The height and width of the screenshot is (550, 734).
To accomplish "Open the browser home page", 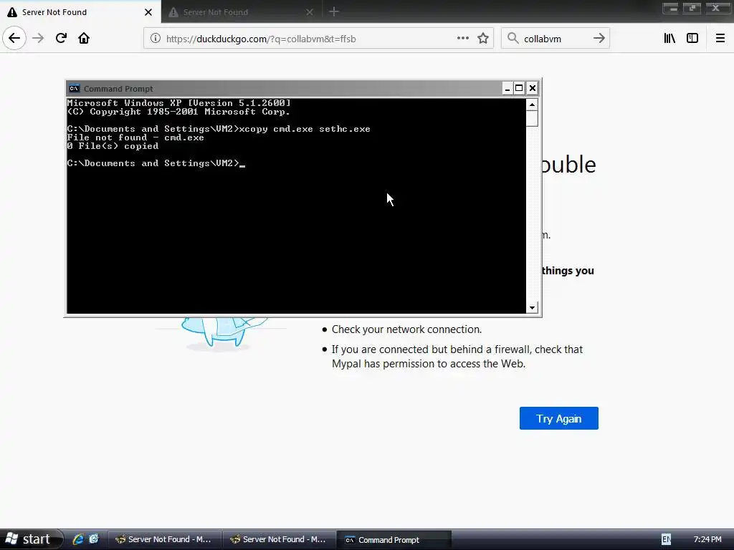I will tap(84, 39).
